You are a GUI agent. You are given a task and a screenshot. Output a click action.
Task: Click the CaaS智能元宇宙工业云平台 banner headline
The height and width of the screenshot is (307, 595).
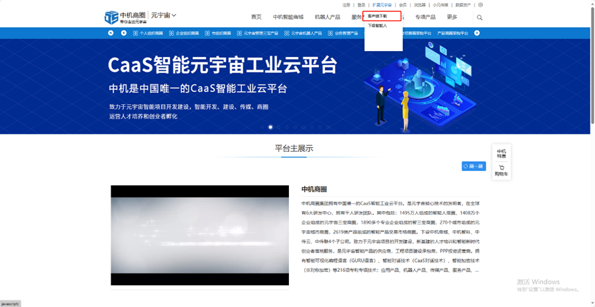click(223, 66)
